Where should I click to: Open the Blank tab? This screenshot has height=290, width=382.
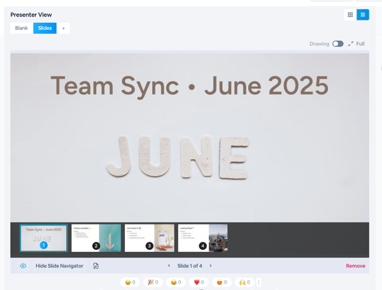(x=22, y=28)
